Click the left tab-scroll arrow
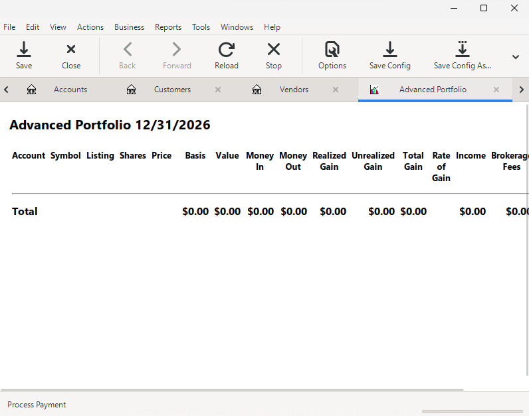The image size is (529, 416). (x=6, y=90)
